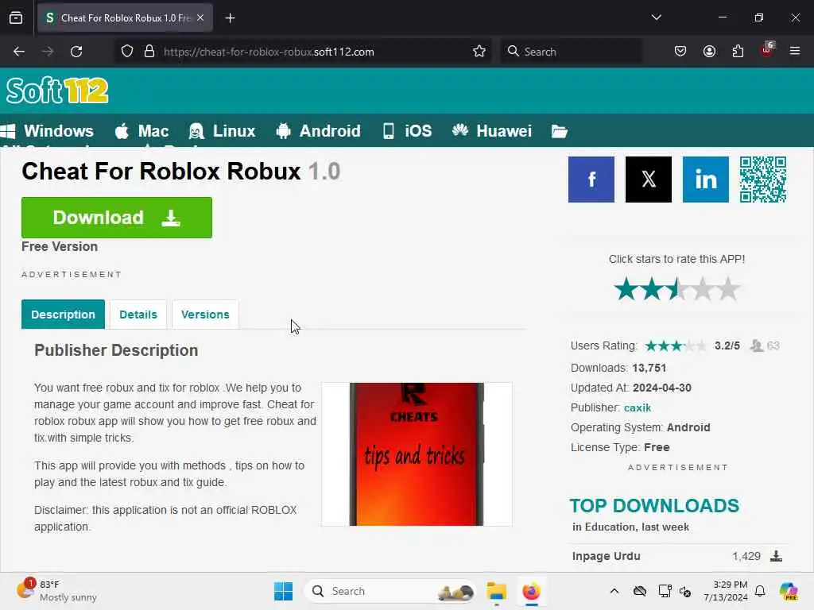This screenshot has width=814, height=610.
Task: Share the app on X
Action: [649, 180]
